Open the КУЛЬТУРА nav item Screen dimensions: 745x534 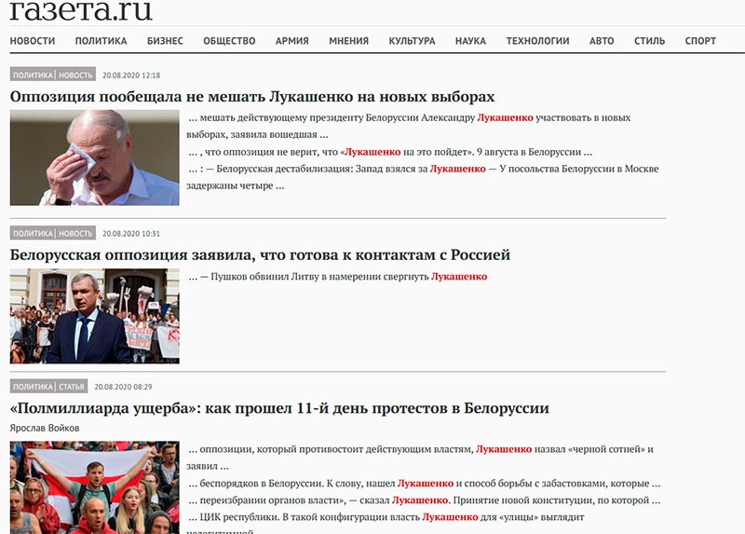pyautogui.click(x=412, y=41)
